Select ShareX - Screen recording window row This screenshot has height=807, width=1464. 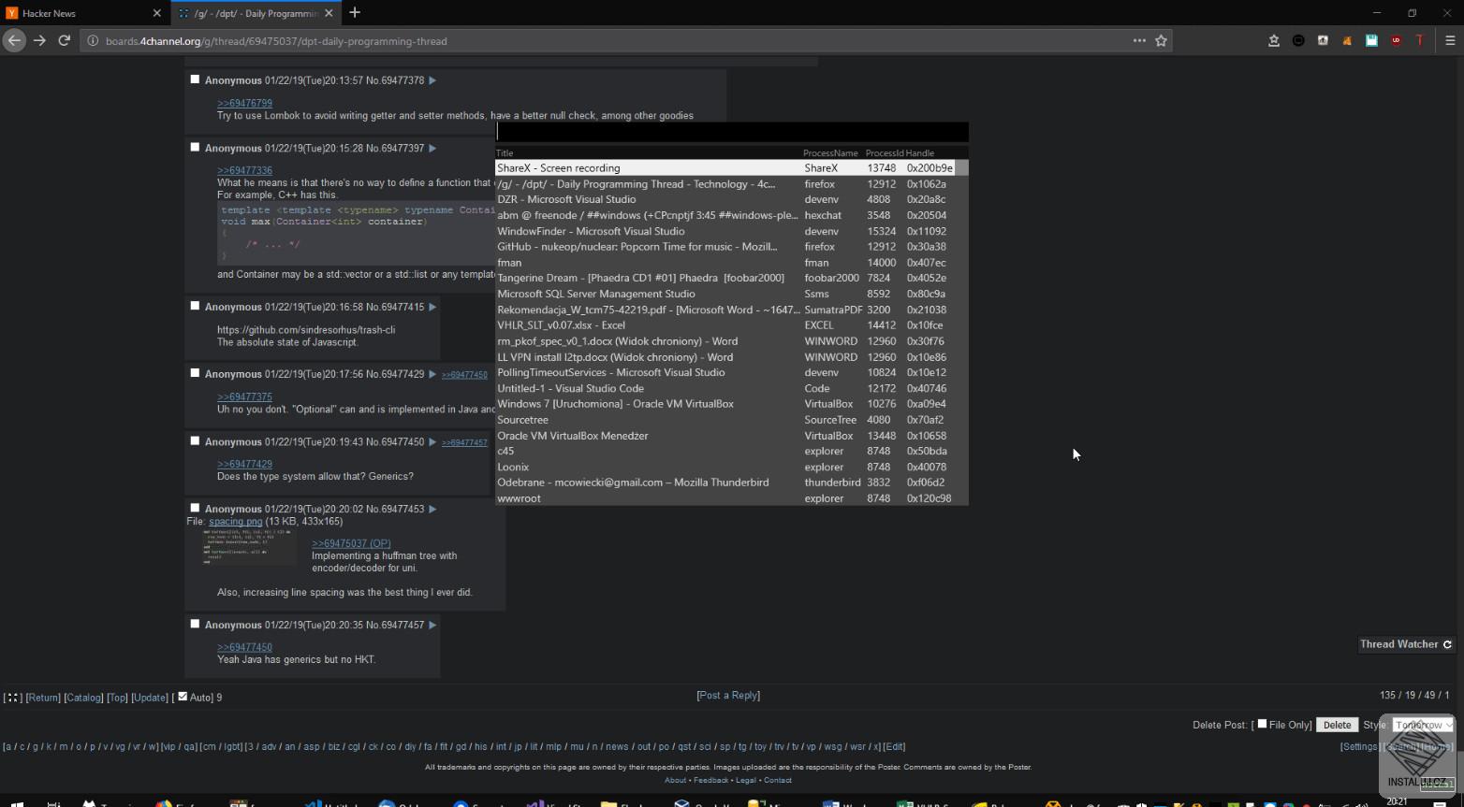point(731,168)
